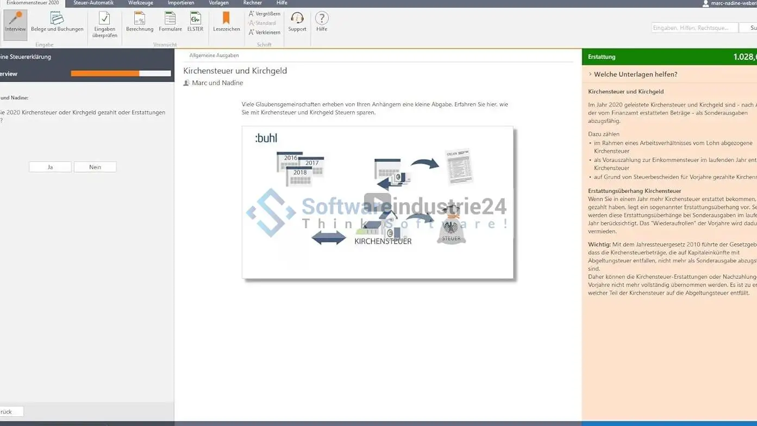Select the Interview icon in ribbon
Screen dimensions: 757x426
point(15,23)
